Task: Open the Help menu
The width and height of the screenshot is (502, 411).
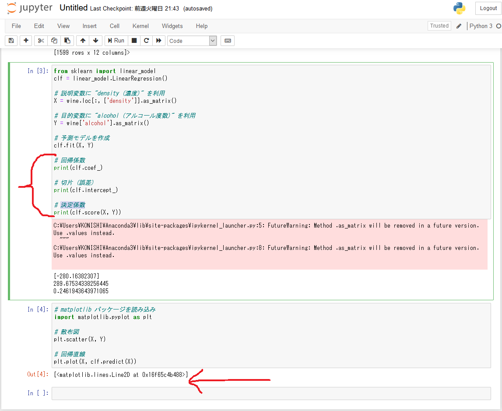Action: [x=202, y=26]
